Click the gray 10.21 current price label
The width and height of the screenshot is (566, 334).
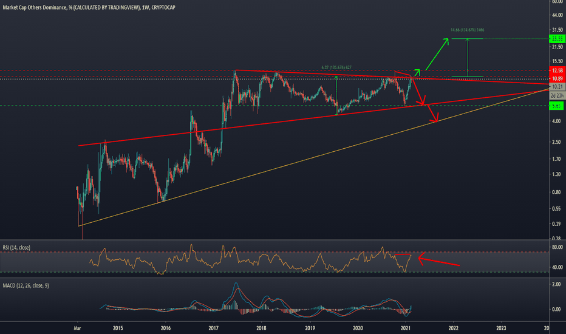(557, 87)
